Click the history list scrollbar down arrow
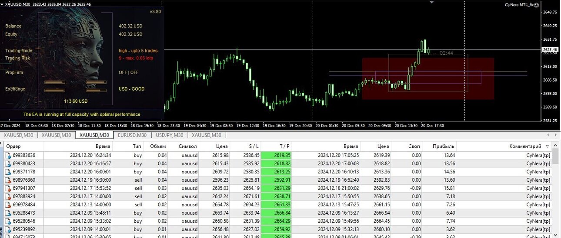561x238 pixels. [x=555, y=235]
